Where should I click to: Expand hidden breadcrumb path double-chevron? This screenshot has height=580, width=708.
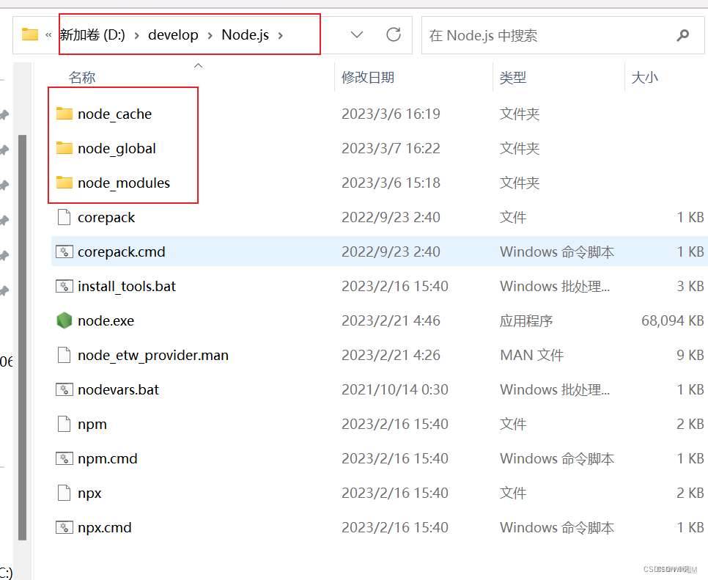click(x=48, y=34)
